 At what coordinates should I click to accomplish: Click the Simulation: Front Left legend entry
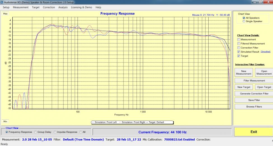pos(104,122)
